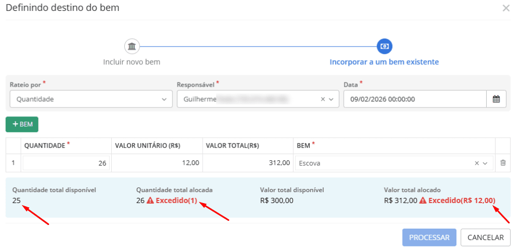Switch to Incluir novo bem step
517x249 pixels.
[132, 62]
